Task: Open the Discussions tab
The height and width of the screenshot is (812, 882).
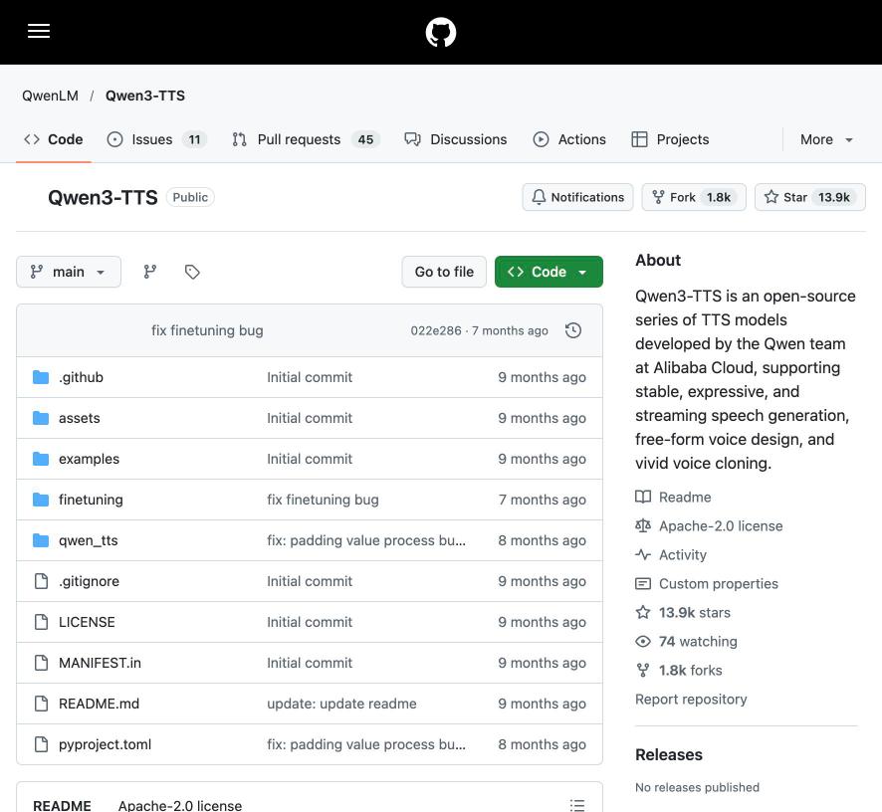Action: coord(456,139)
